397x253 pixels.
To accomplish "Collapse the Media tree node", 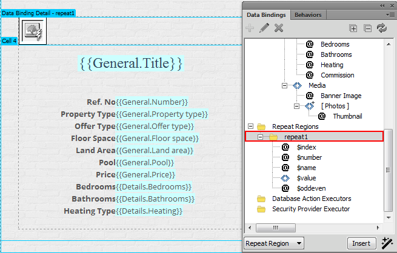I will [285, 86].
